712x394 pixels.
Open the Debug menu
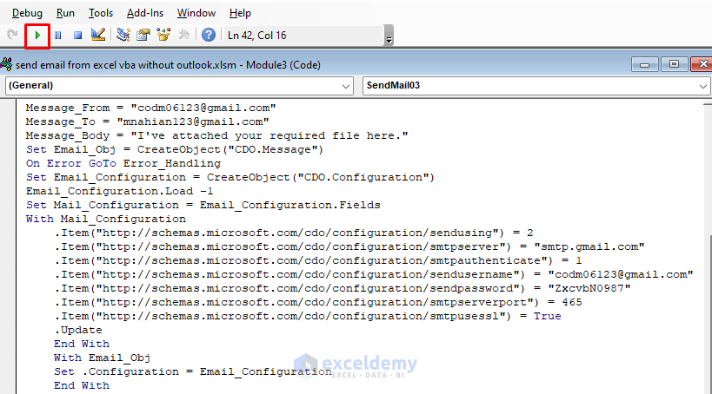pos(27,13)
